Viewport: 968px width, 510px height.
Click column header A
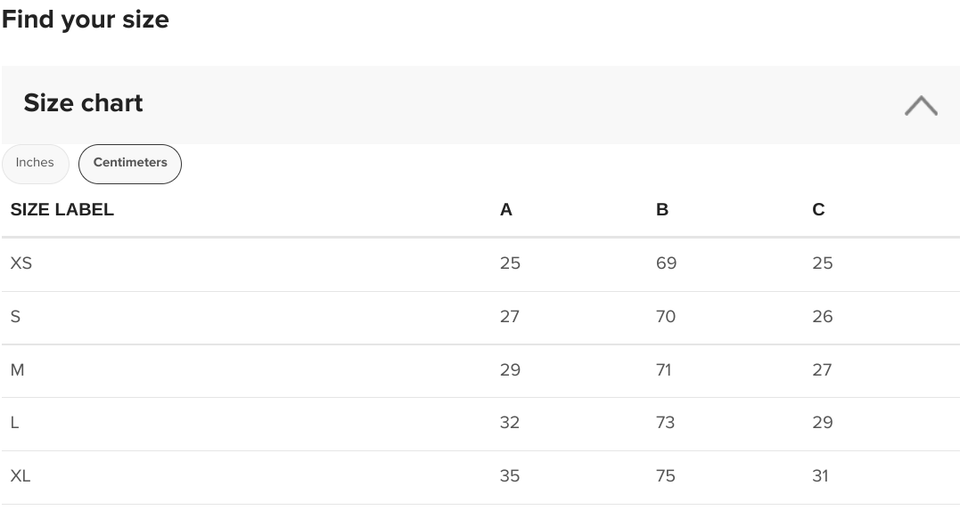(x=505, y=210)
